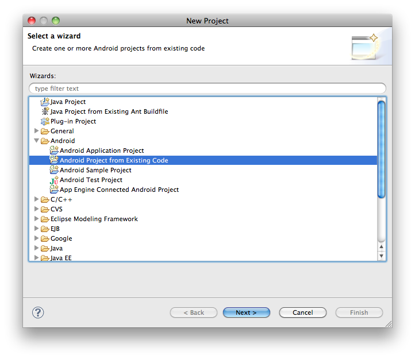Click the Cancel button

[x=303, y=312]
